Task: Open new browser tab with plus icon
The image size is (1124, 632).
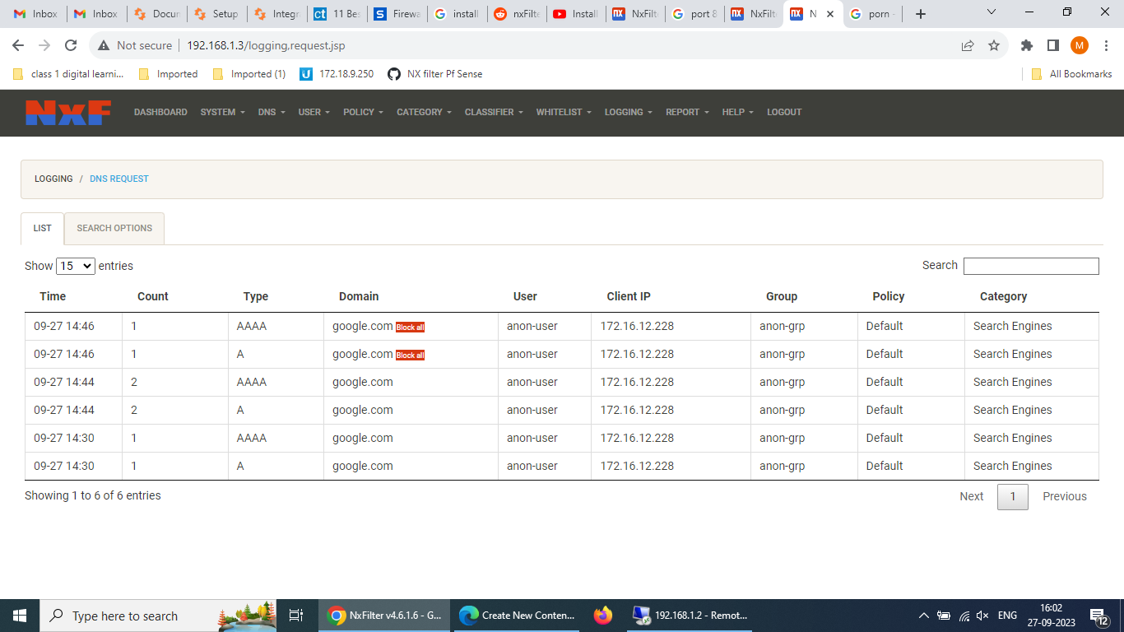Action: coord(921,14)
